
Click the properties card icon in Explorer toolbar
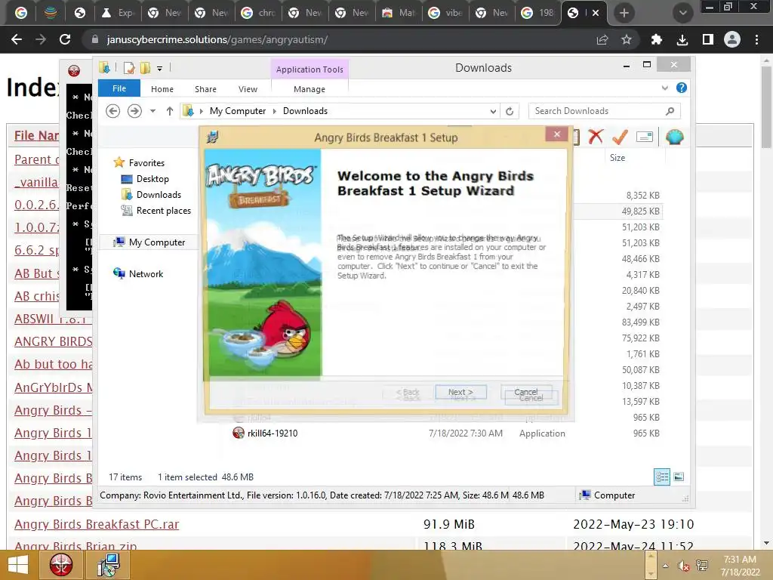click(645, 137)
